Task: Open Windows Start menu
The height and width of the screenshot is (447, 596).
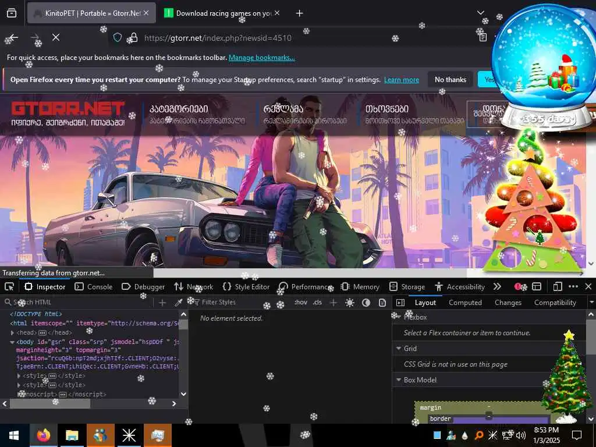Action: [14, 435]
